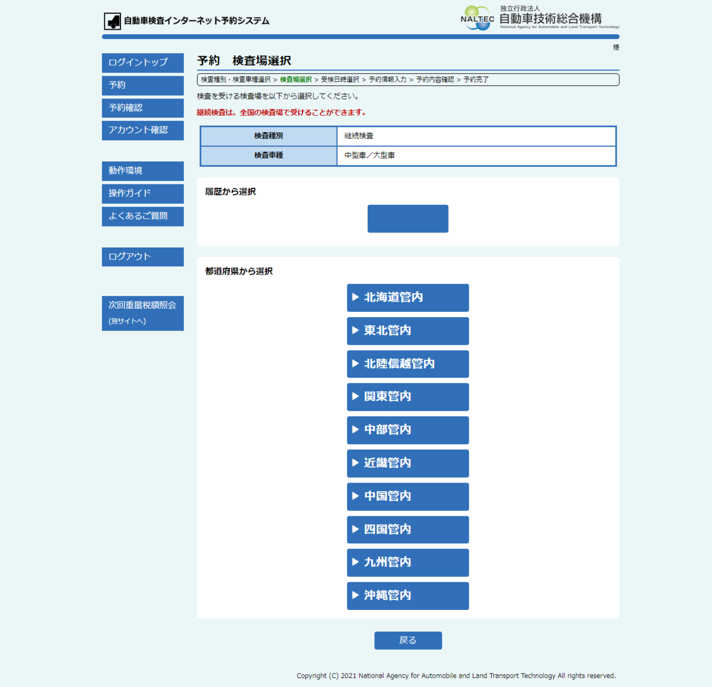Expand 関東管内 region
This screenshot has width=712, height=687.
pos(408,397)
